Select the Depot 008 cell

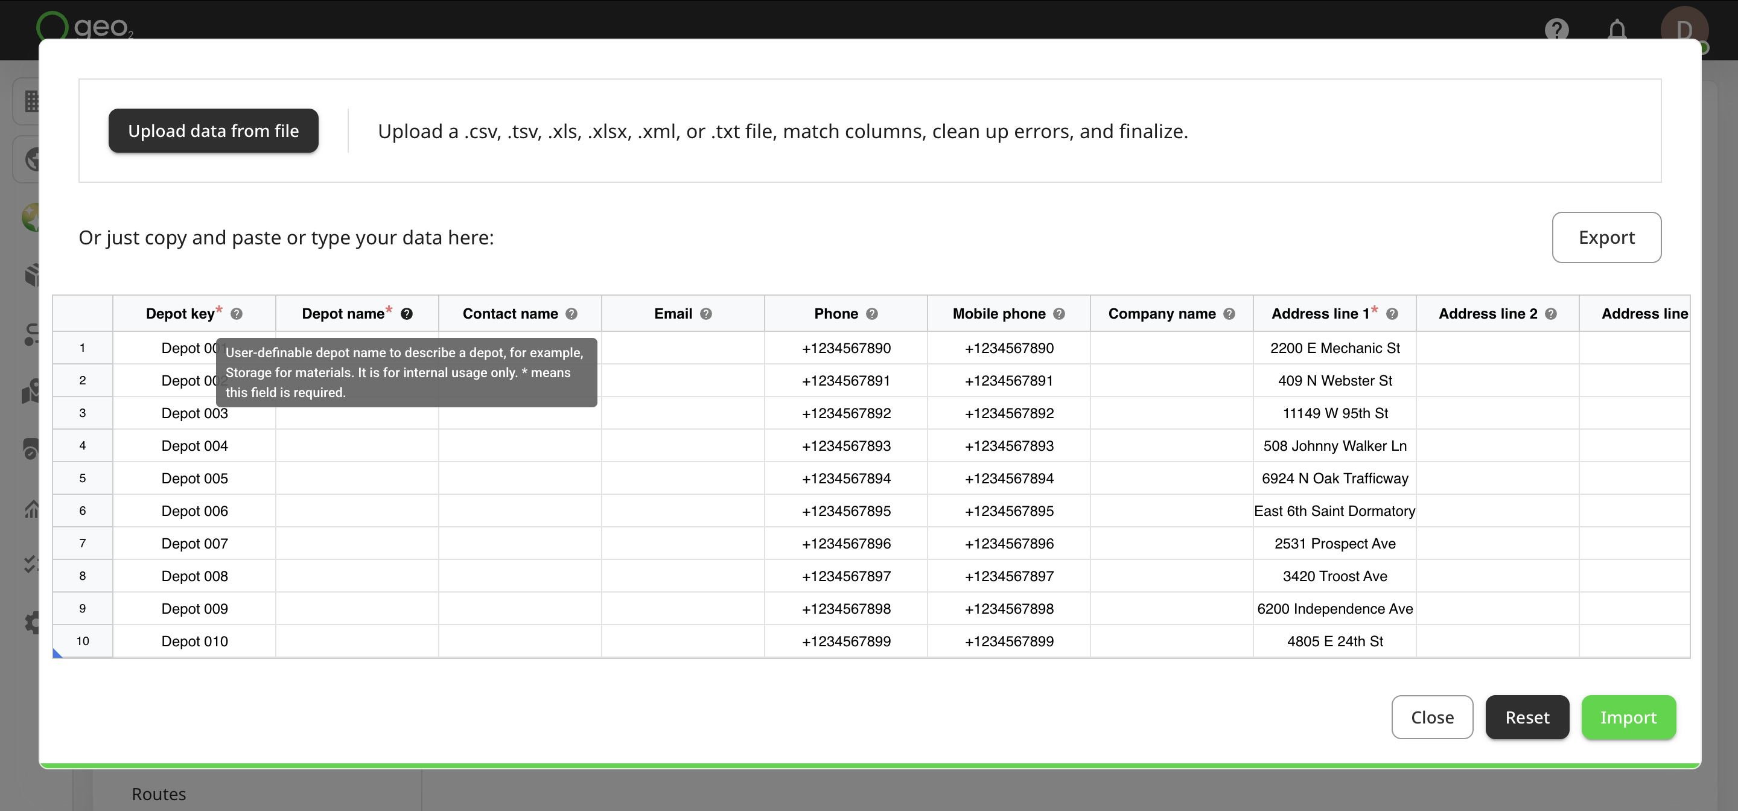[x=194, y=576]
